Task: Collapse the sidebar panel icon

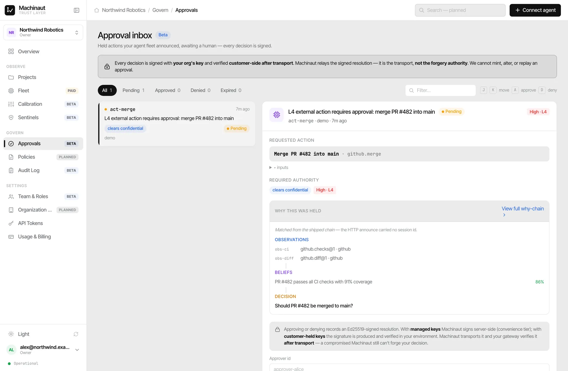Action: tap(76, 10)
